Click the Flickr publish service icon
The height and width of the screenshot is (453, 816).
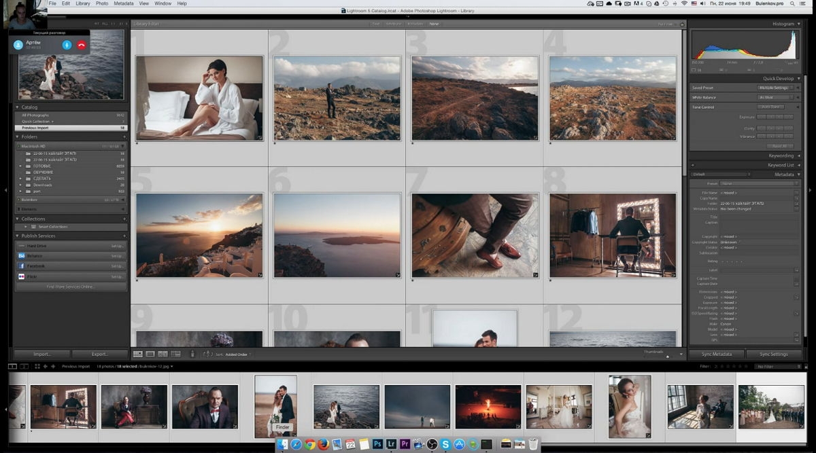(x=22, y=276)
